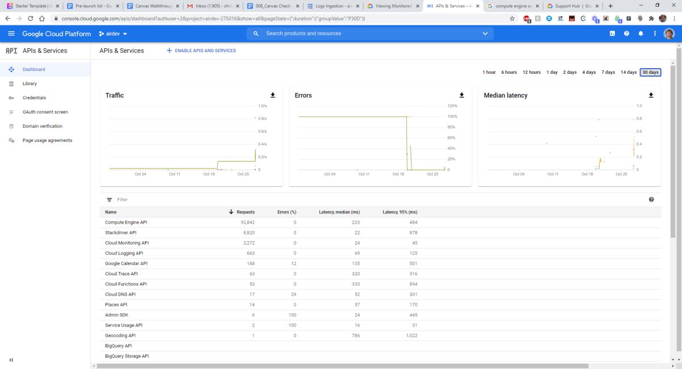Open Cloud DNS API row
The height and width of the screenshot is (369, 682).
pyautogui.click(x=381, y=294)
